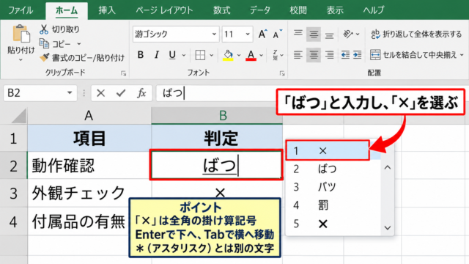This screenshot has height=264, width=469.
Task: Decrease font size with the smaller A
Action: click(277, 34)
